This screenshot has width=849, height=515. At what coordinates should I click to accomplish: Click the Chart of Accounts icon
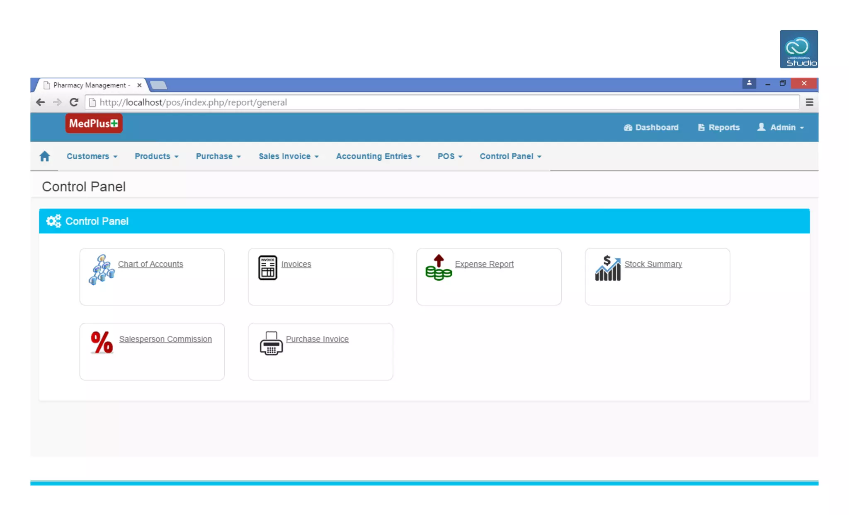[102, 269]
